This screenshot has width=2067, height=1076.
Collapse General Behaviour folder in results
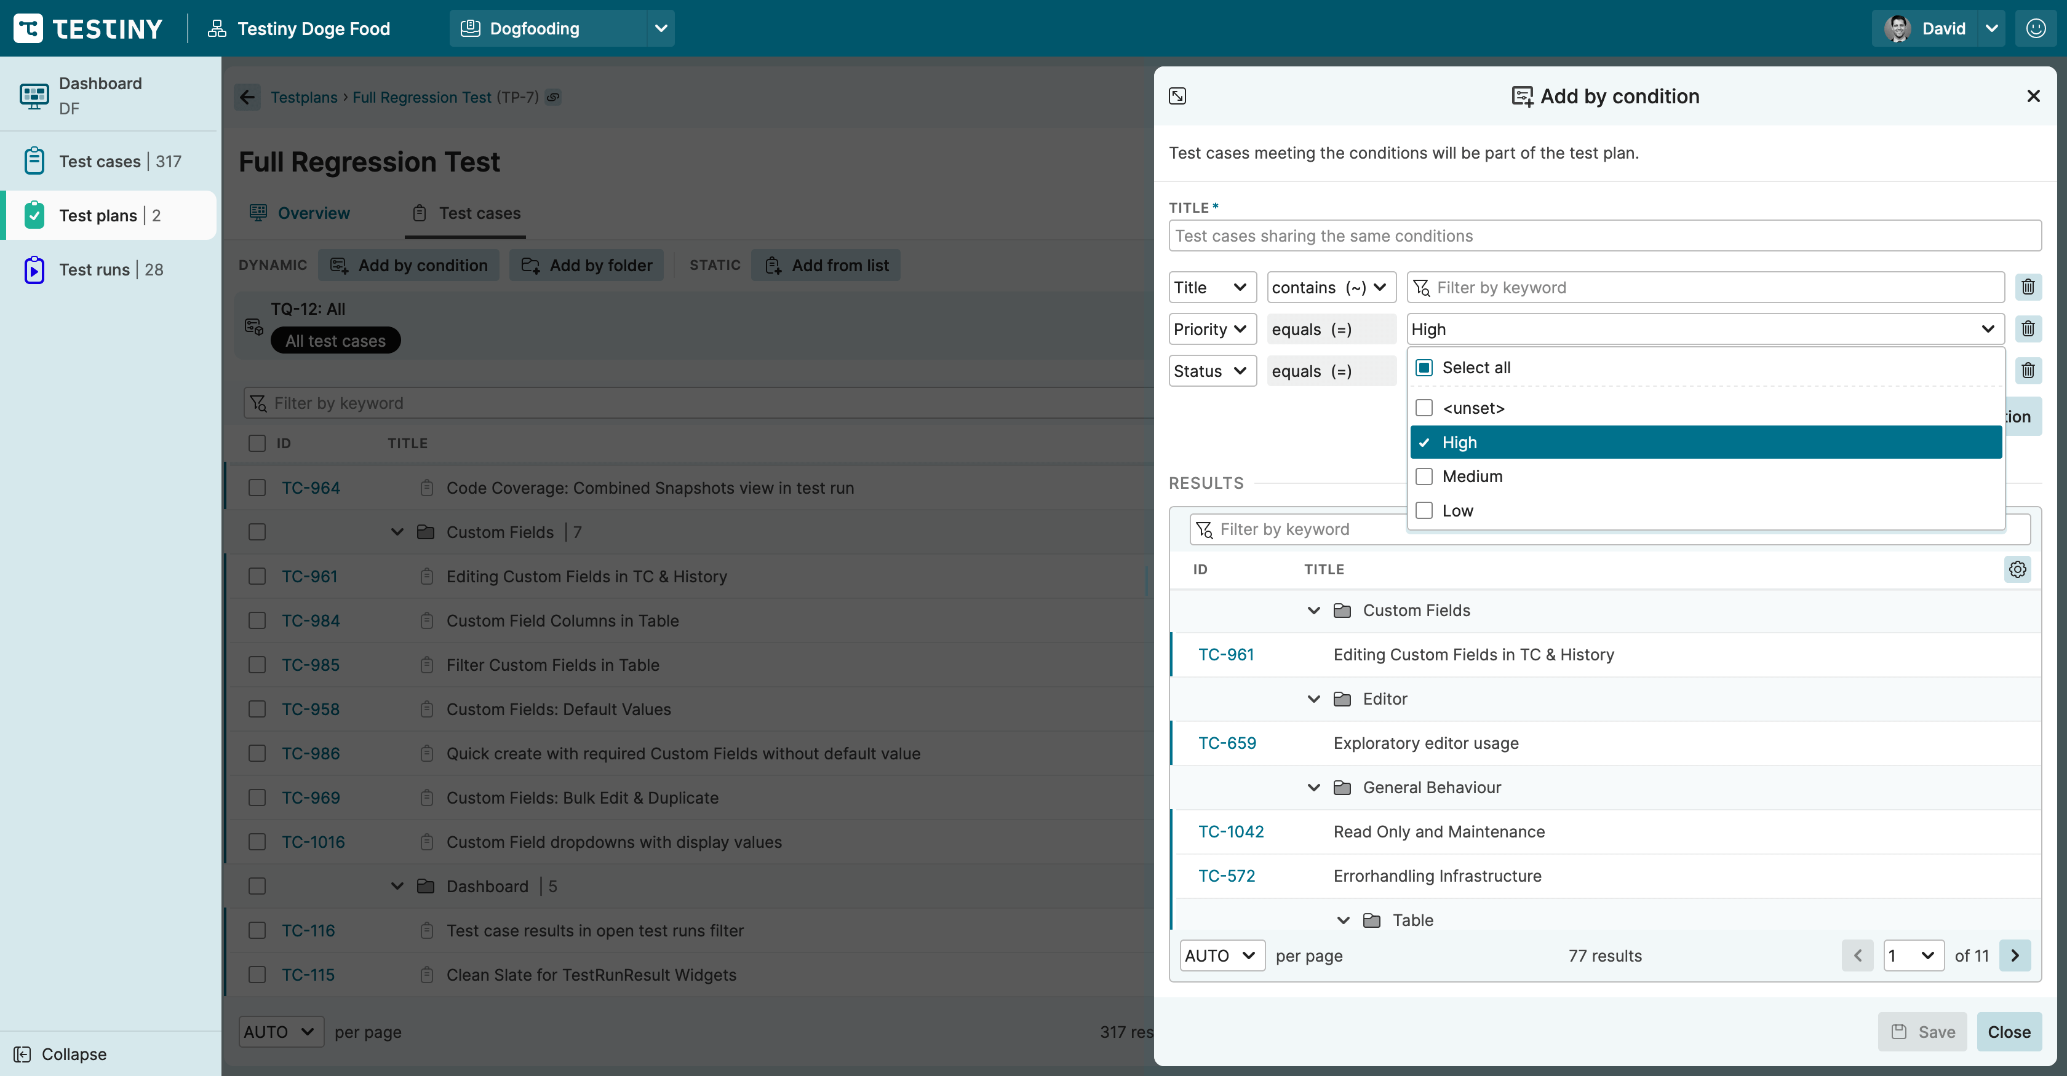click(x=1313, y=788)
